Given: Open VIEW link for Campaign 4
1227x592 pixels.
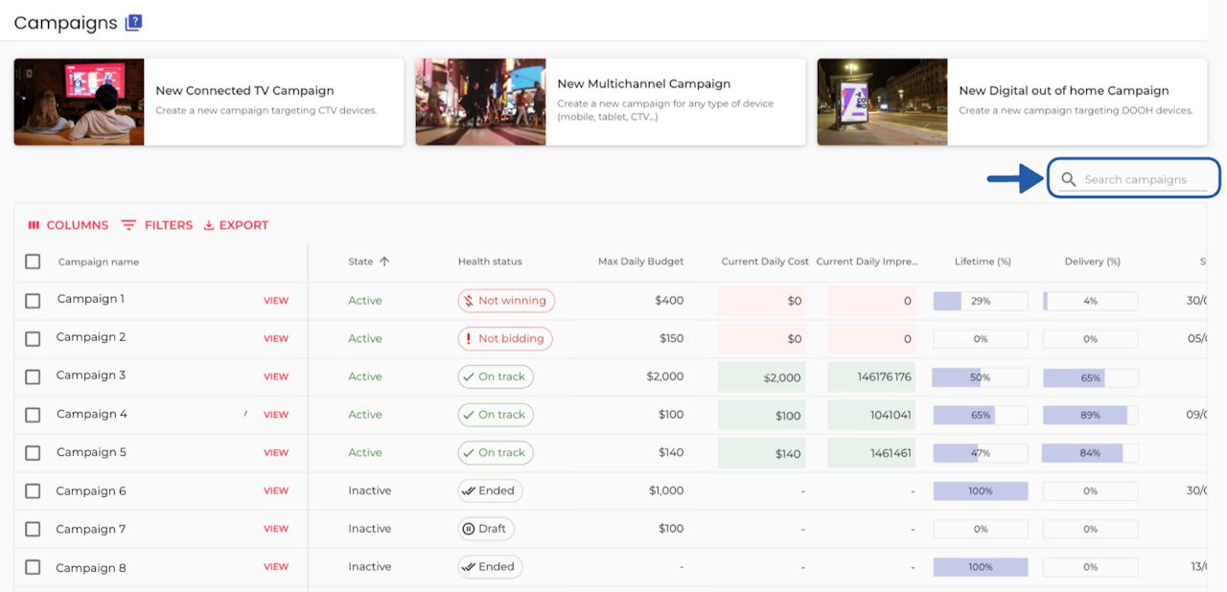Looking at the screenshot, I should 276,415.
